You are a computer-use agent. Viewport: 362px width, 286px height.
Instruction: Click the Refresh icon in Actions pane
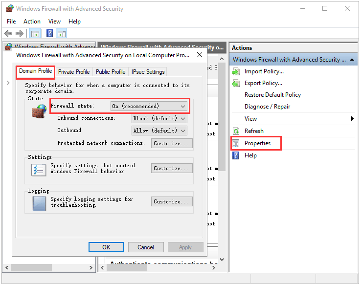236,131
